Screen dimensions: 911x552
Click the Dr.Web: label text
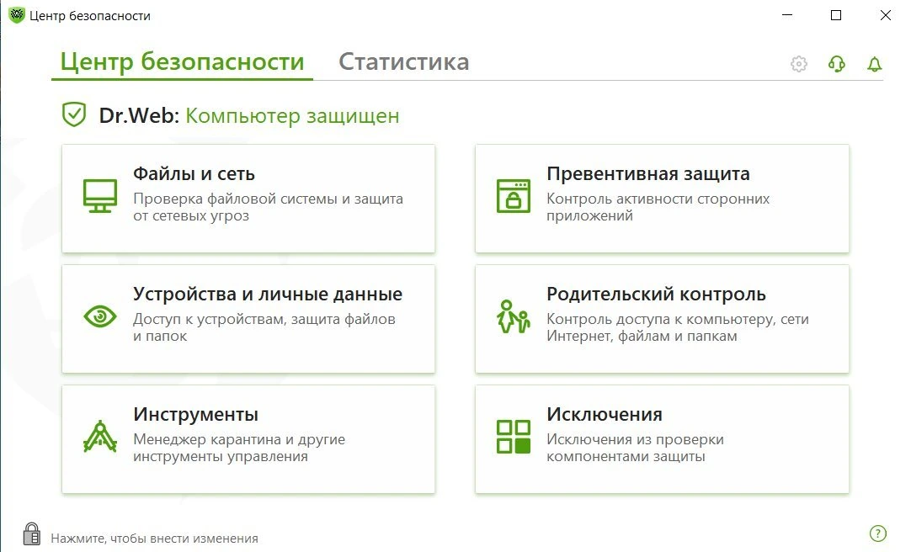139,115
